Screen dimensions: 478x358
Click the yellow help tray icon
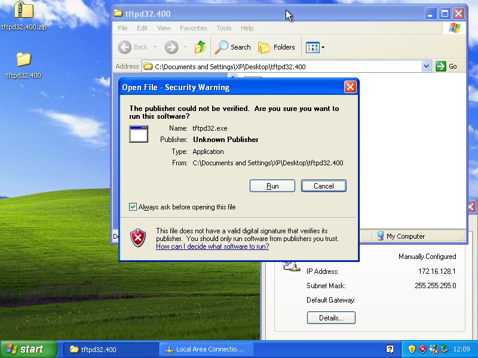[390, 349]
